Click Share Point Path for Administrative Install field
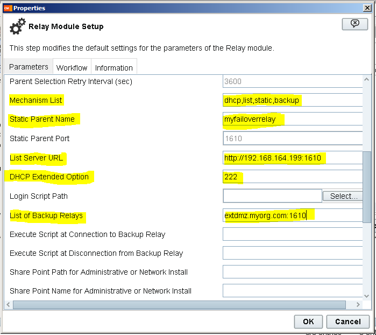This screenshot has height=335, width=376. (x=293, y=272)
